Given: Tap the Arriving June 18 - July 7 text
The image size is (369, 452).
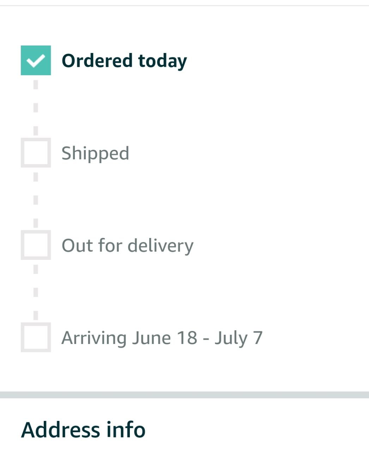Looking at the screenshot, I should (162, 338).
